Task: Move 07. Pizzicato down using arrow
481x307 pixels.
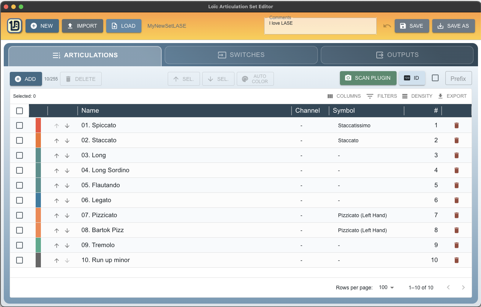Action: coord(67,216)
